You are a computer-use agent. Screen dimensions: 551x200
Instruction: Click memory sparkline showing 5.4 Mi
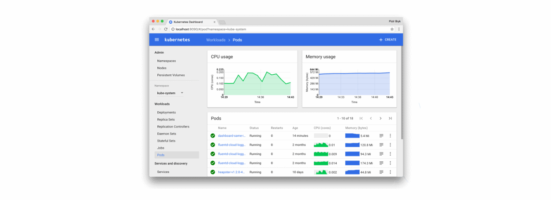[x=352, y=136]
